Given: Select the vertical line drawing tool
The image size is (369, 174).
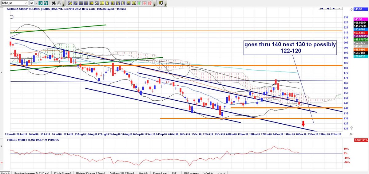Looking at the screenshot, I should 86,3.
